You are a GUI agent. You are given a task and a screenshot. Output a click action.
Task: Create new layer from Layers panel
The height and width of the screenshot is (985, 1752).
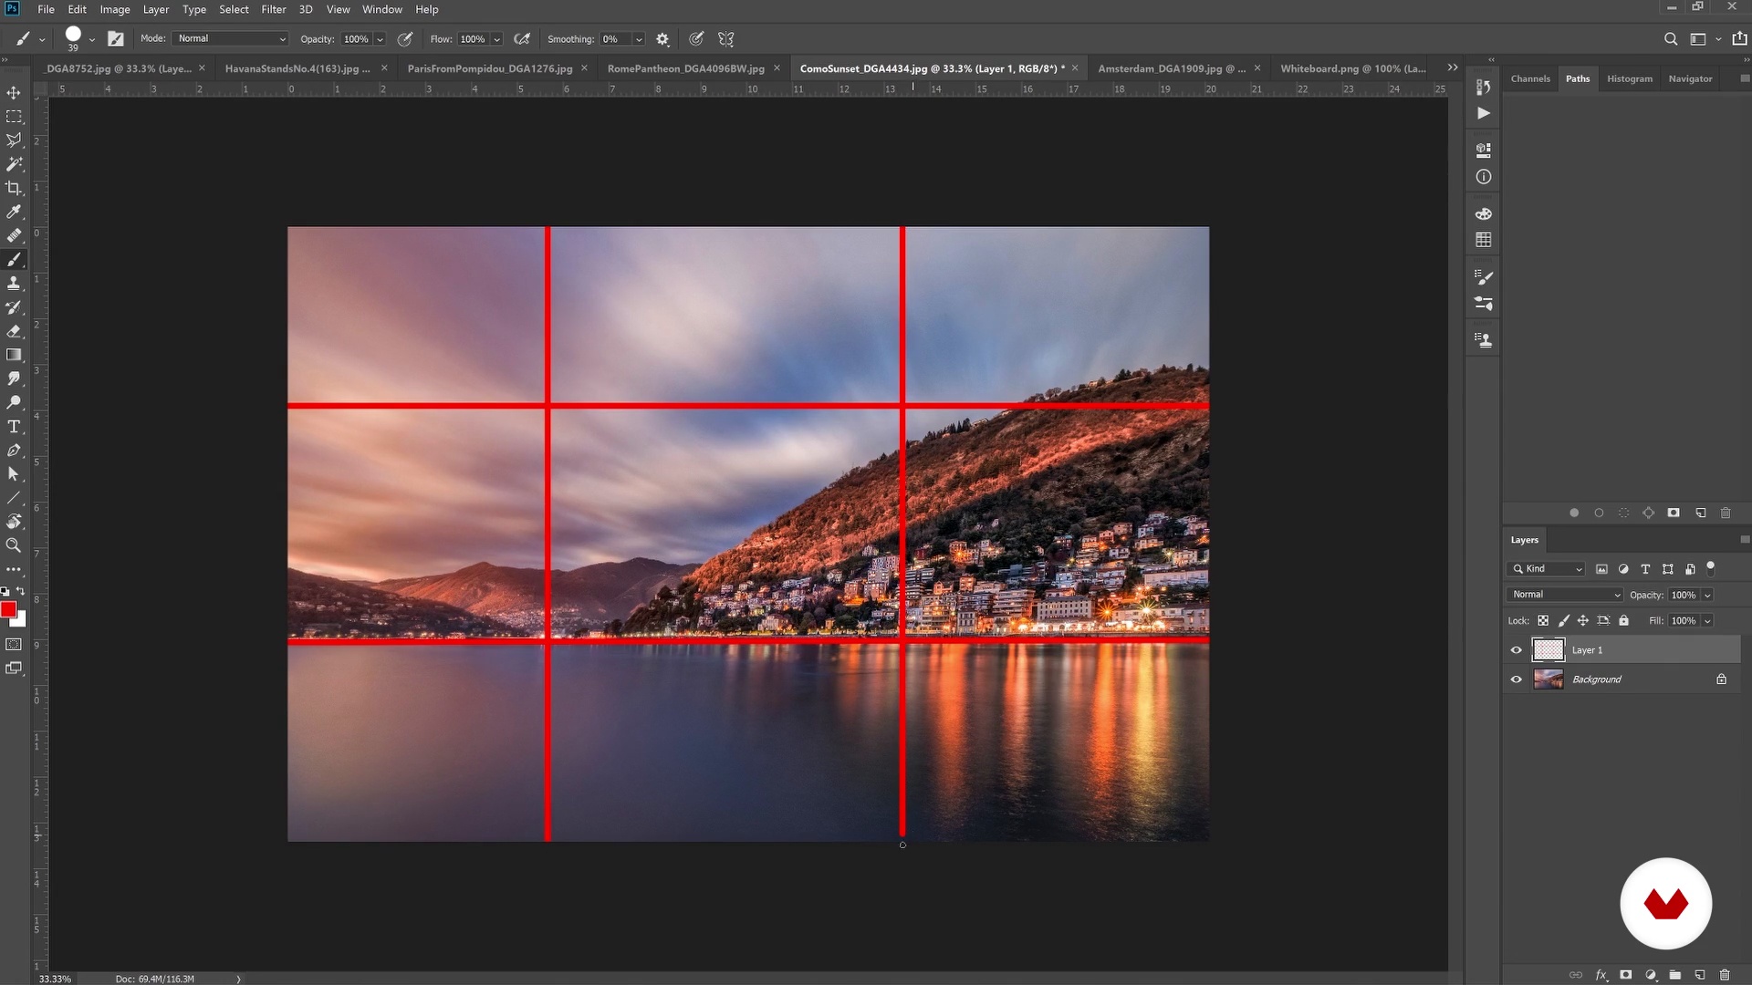coord(1700,975)
